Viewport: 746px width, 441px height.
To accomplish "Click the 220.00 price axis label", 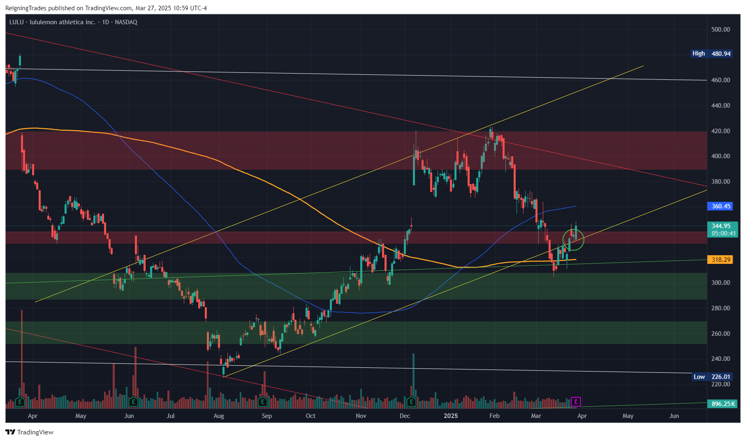I will tap(721, 384).
